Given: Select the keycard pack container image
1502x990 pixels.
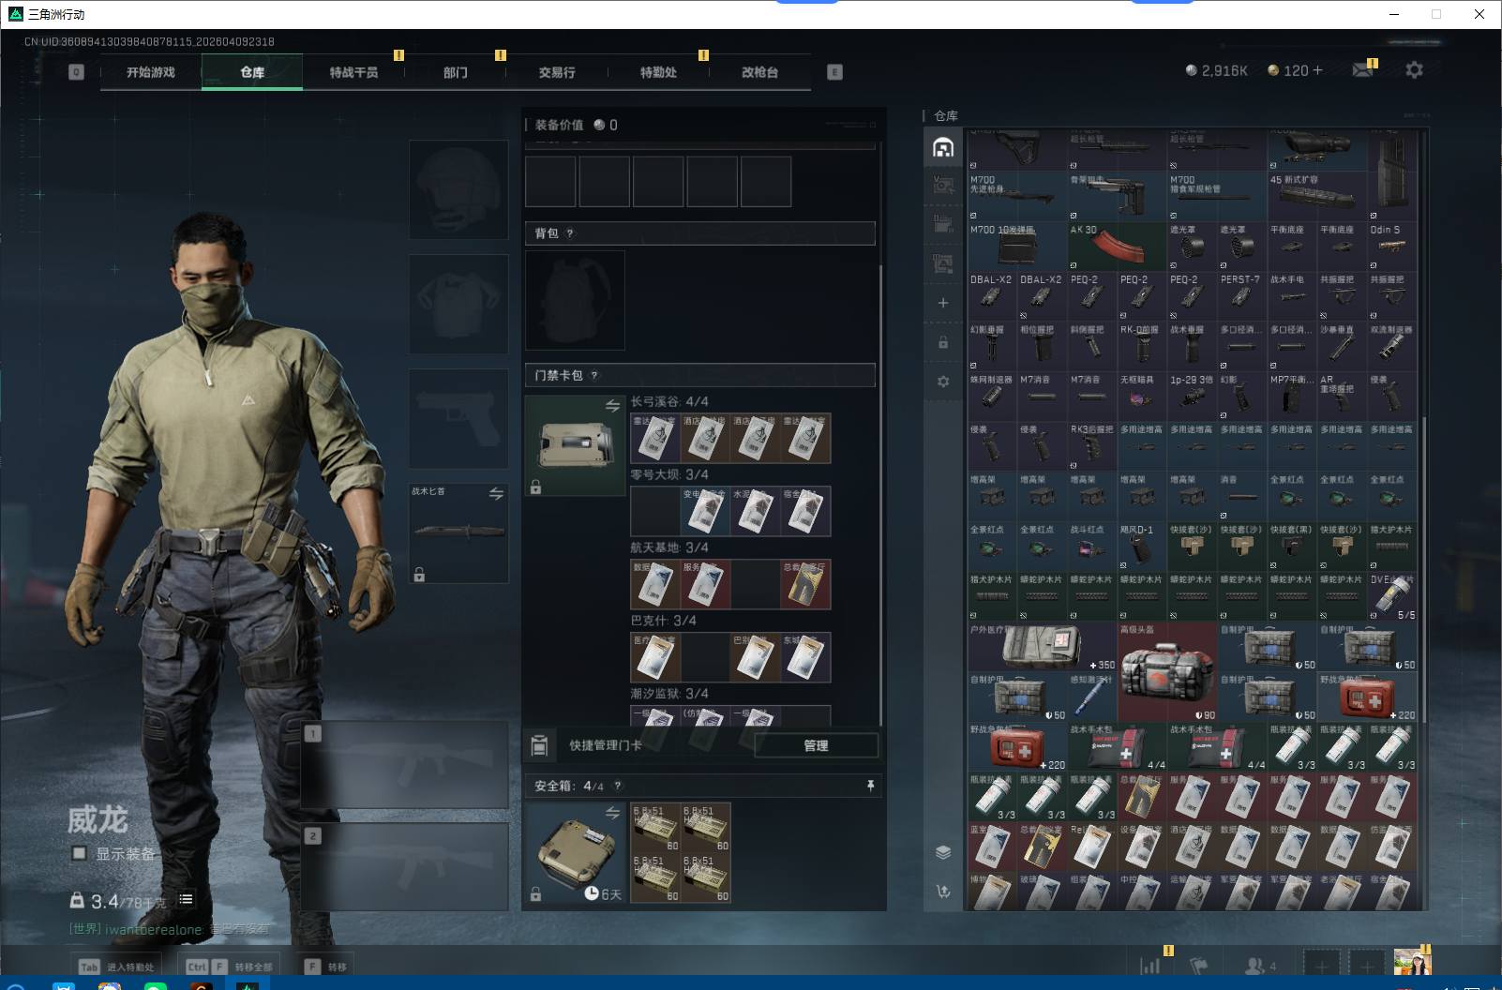Looking at the screenshot, I should click(x=575, y=445).
